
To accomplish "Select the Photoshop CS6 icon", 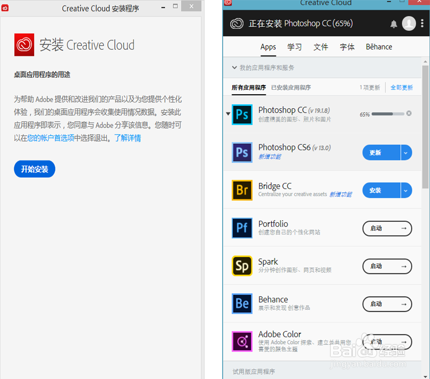I will (x=242, y=153).
